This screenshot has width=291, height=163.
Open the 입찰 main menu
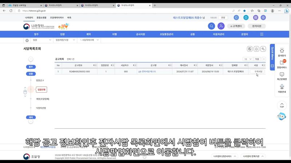tap(62, 34)
